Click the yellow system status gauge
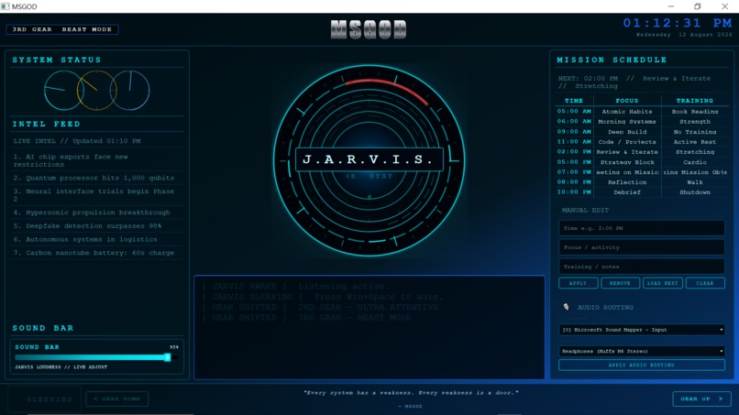 97,91
